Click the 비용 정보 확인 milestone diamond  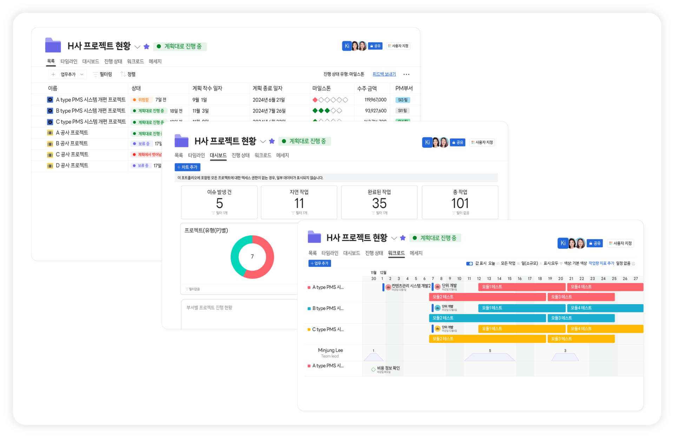[x=373, y=369]
